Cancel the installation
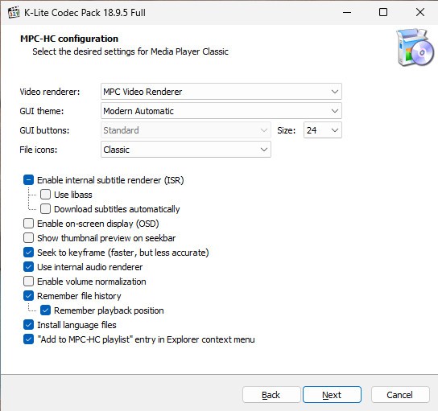The image size is (438, 411). click(400, 395)
